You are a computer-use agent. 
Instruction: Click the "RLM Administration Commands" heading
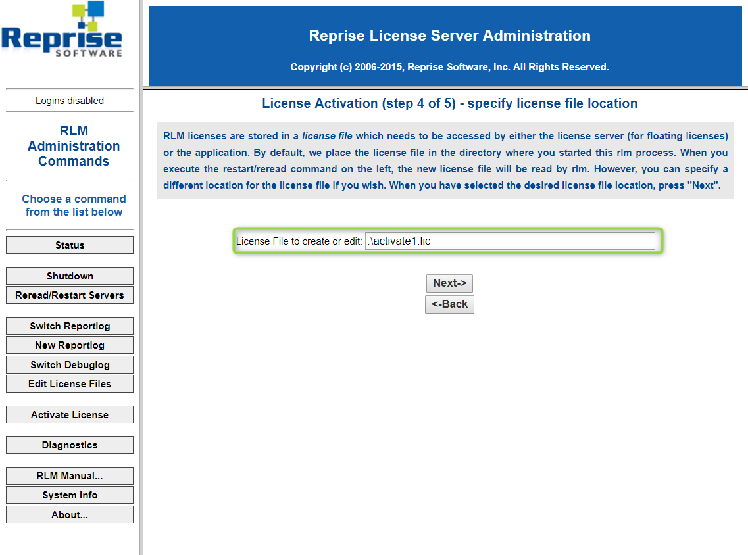74,146
